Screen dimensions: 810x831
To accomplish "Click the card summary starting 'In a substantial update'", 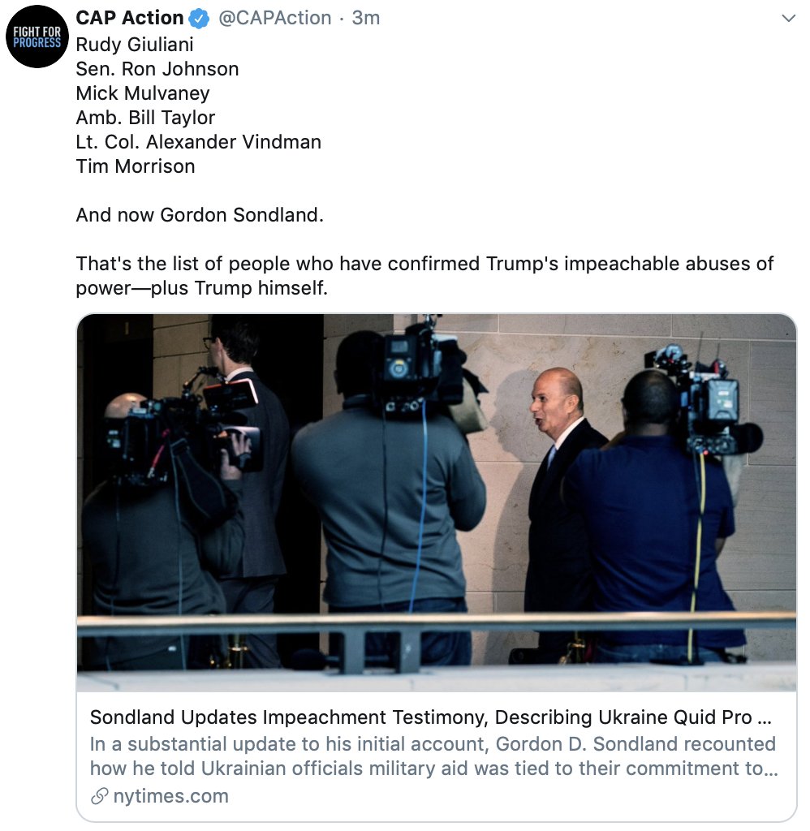I will [x=433, y=756].
